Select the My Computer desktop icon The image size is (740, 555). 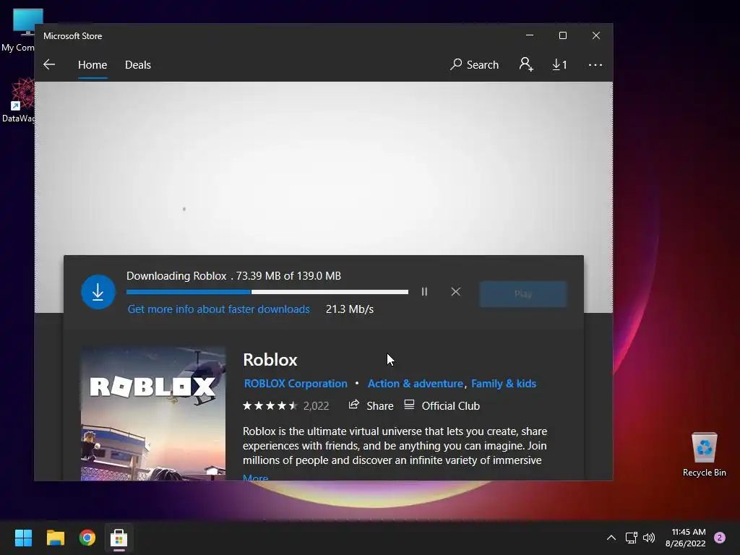[19, 30]
